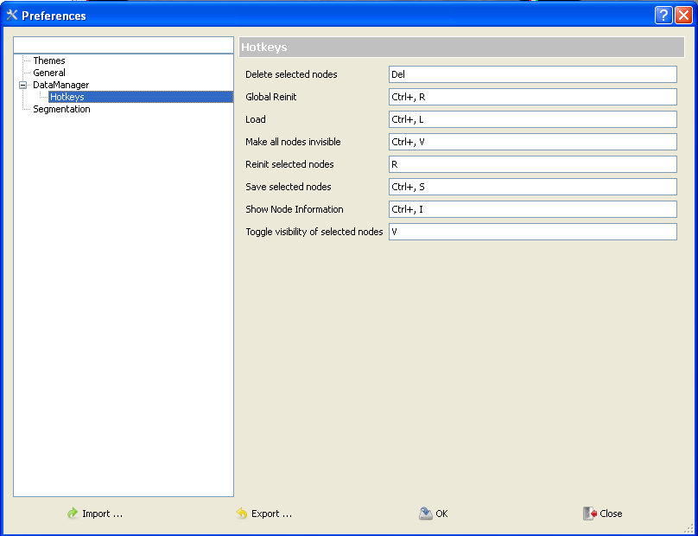Edit the Delete selected nodes hotkey field
This screenshot has width=698, height=536.
pos(532,74)
